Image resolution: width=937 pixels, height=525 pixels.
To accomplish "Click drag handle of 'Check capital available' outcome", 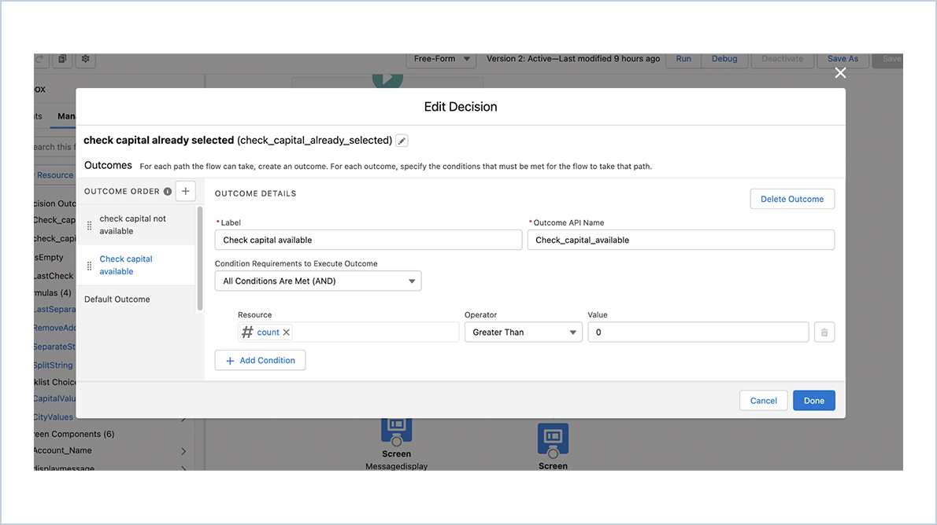I will tap(89, 266).
